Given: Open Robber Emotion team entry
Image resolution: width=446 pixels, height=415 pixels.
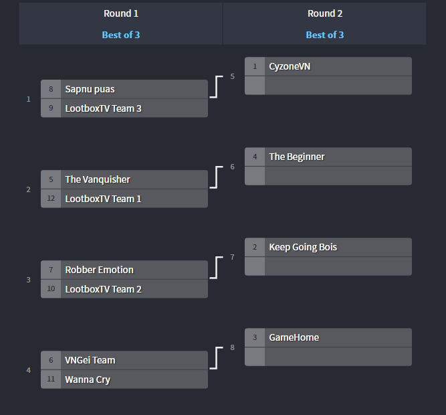Looking at the screenshot, I should (x=124, y=270).
